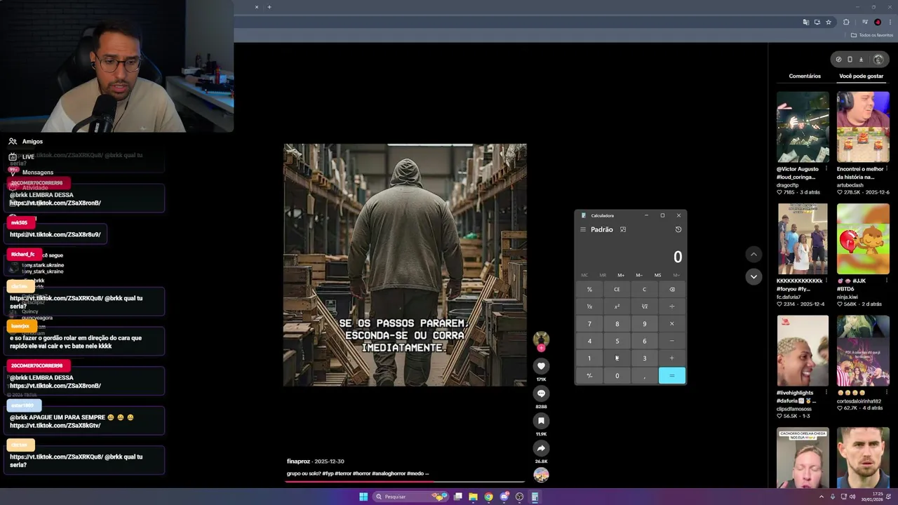
Task: Click the CE key on calculator
Action: click(617, 289)
